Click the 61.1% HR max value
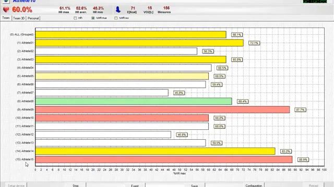Screen dimensions: 334x187 click(x=65, y=8)
